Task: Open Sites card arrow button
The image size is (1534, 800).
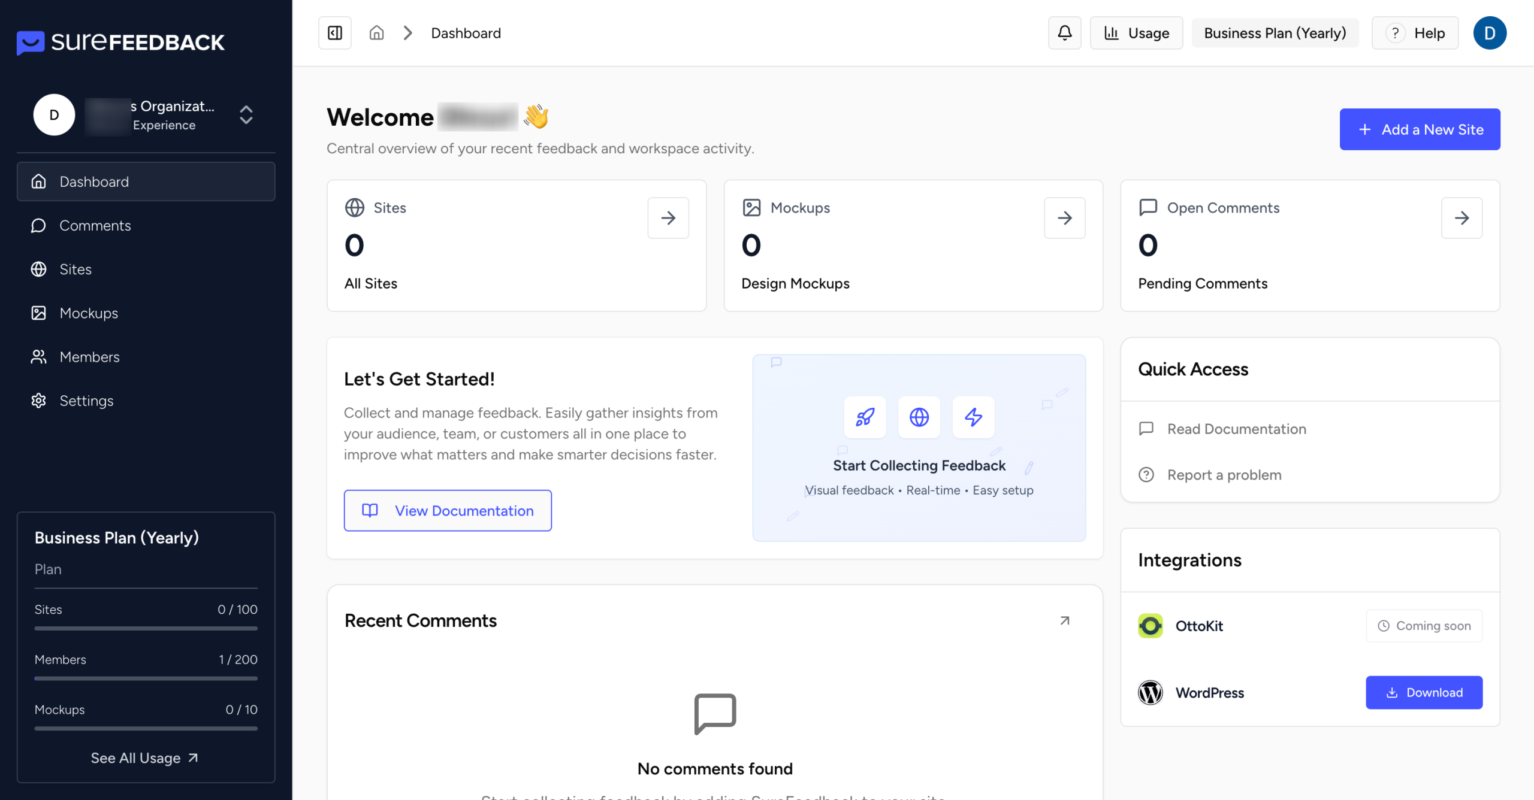Action: coord(668,218)
